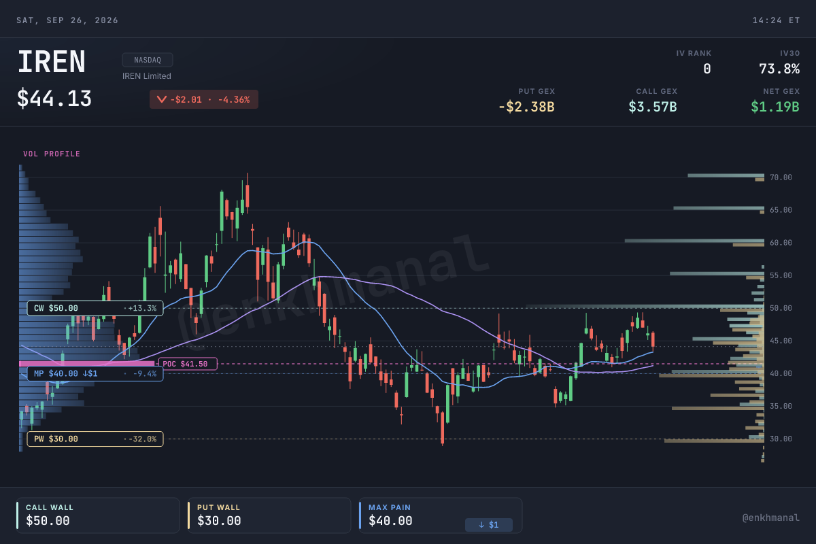Click the 50.00 price axis label

click(x=781, y=308)
